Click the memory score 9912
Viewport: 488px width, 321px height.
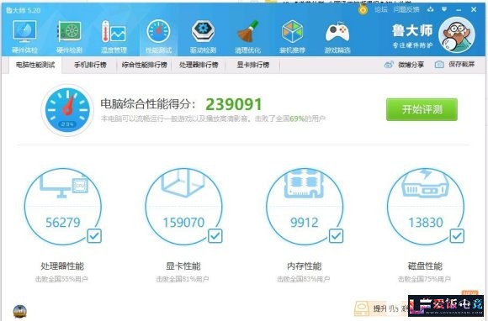305,223
